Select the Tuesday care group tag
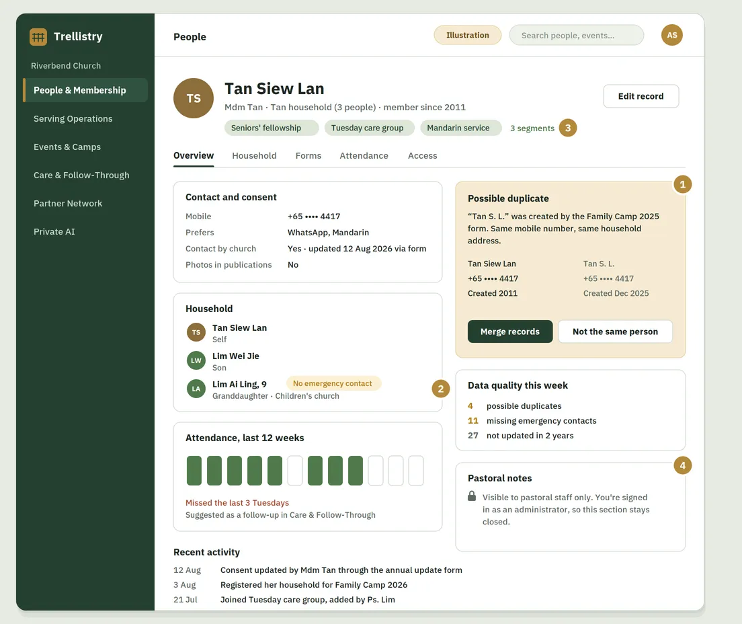 click(367, 128)
